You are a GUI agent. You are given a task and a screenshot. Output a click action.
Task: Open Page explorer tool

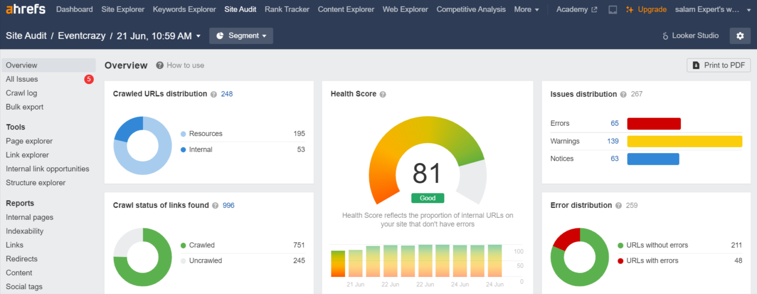pos(29,141)
